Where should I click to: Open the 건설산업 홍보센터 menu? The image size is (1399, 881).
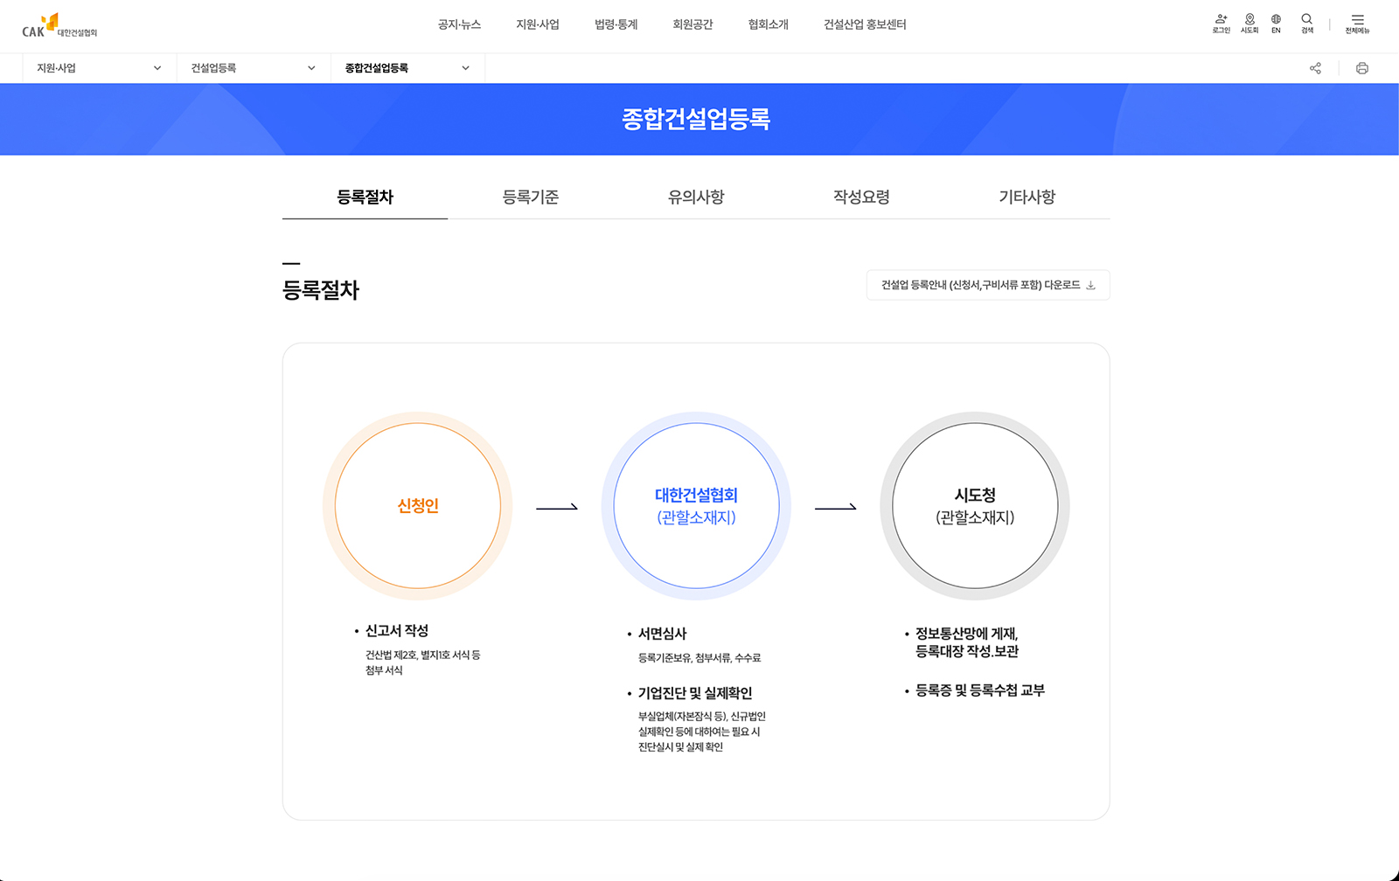tap(865, 24)
